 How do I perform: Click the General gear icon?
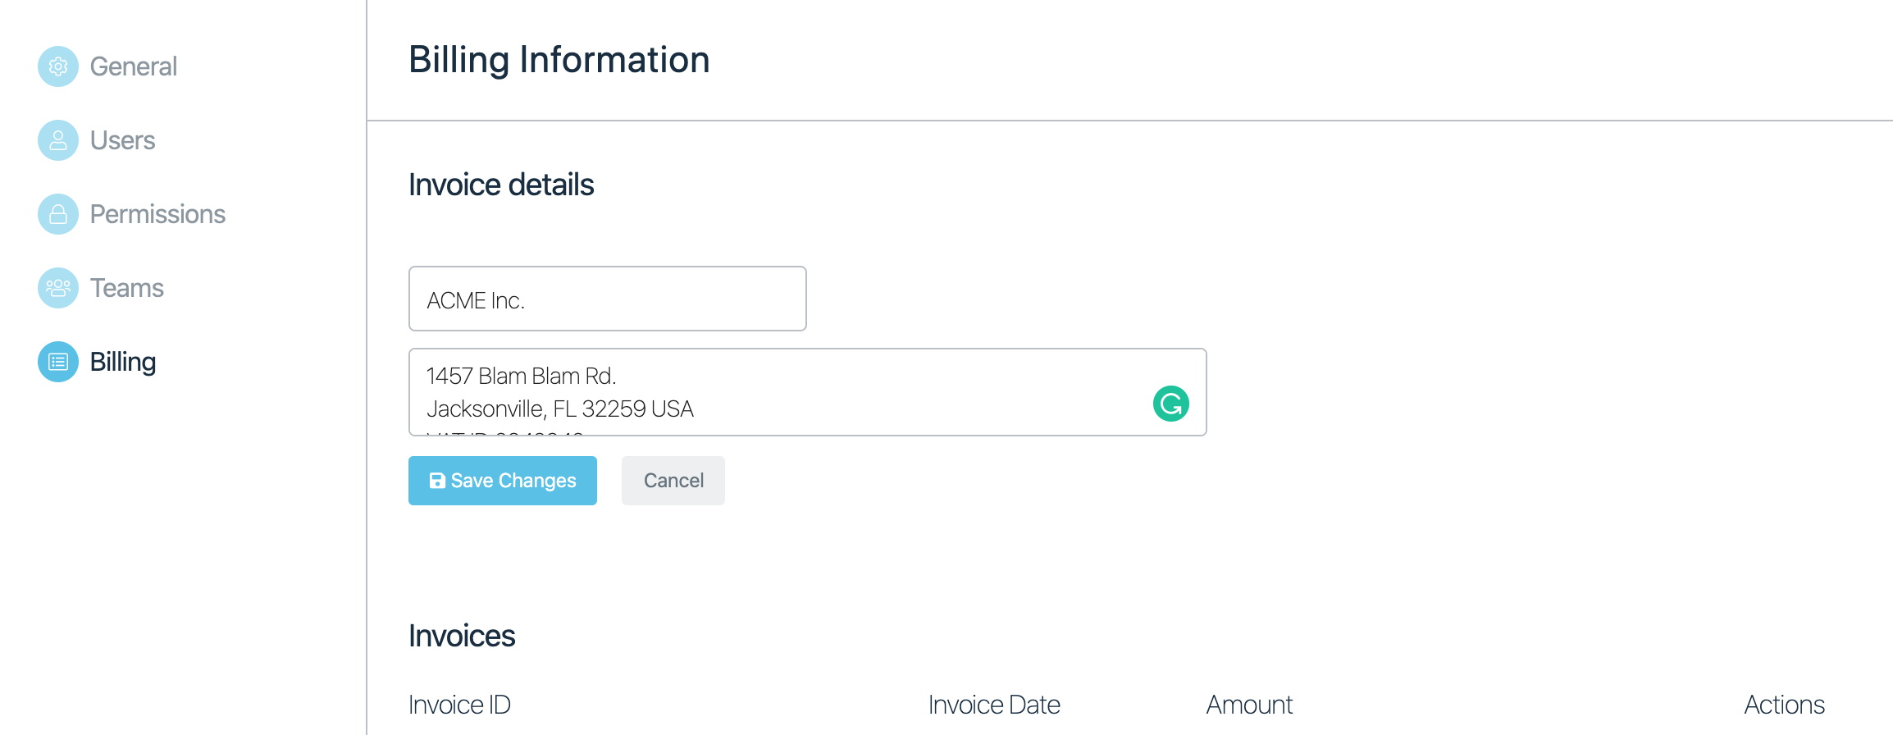(58, 66)
